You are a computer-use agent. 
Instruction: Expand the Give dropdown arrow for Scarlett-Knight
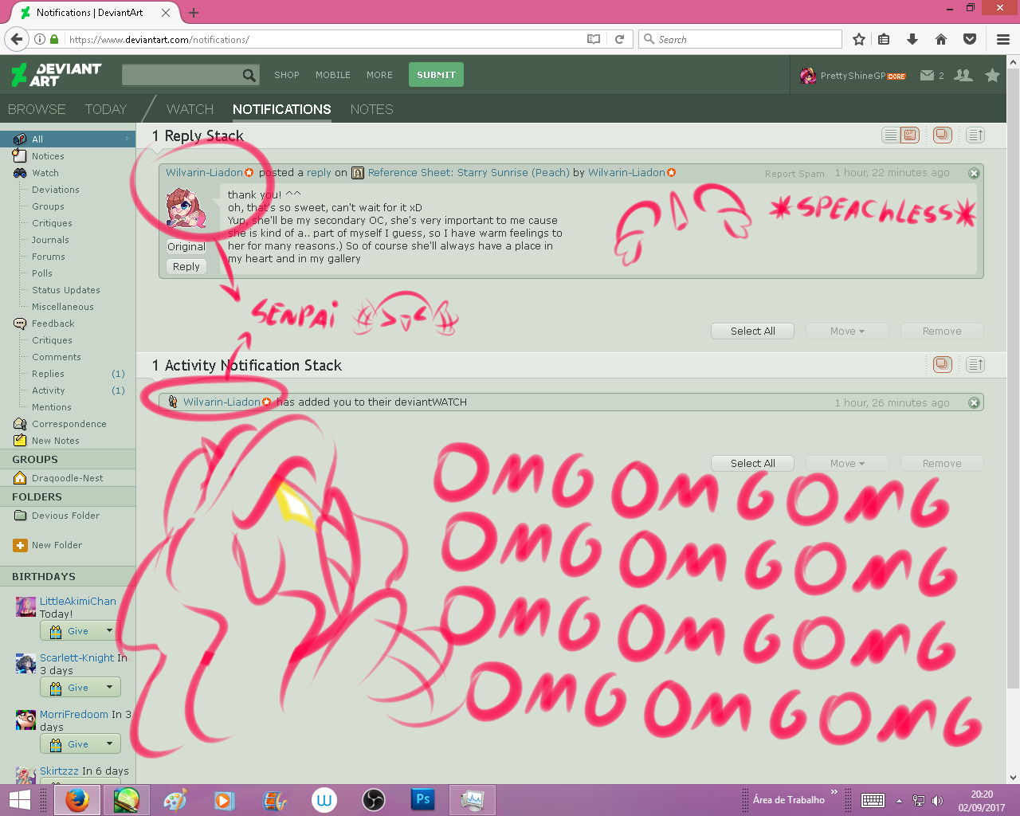pos(109,688)
